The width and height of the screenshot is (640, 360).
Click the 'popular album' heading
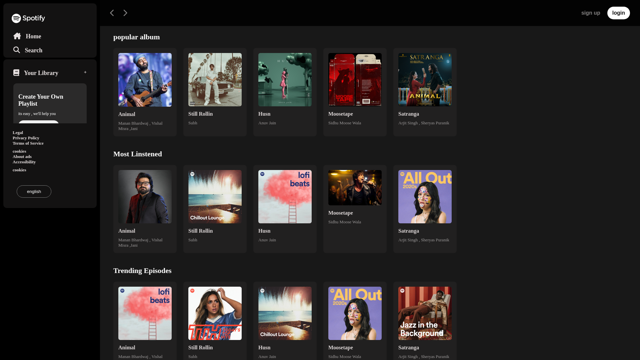pos(137,37)
